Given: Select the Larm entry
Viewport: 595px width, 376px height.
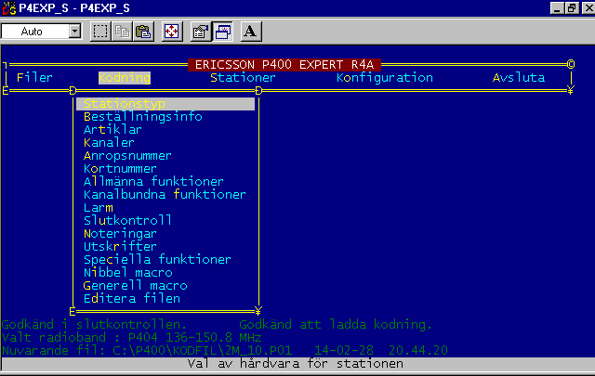Looking at the screenshot, I should (x=98, y=208).
